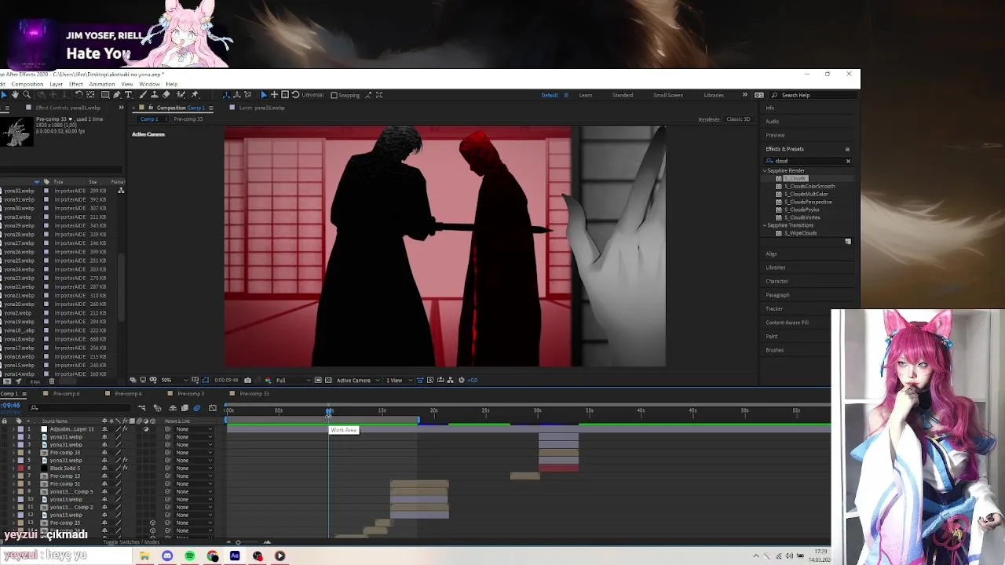Select the Puppet Pin tool
The height and width of the screenshot is (565, 1005).
[x=194, y=95]
